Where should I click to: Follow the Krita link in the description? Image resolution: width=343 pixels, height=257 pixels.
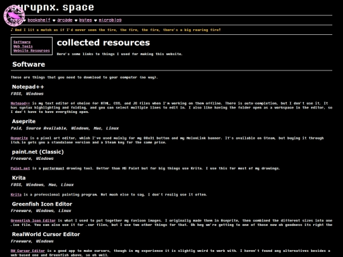16,195
